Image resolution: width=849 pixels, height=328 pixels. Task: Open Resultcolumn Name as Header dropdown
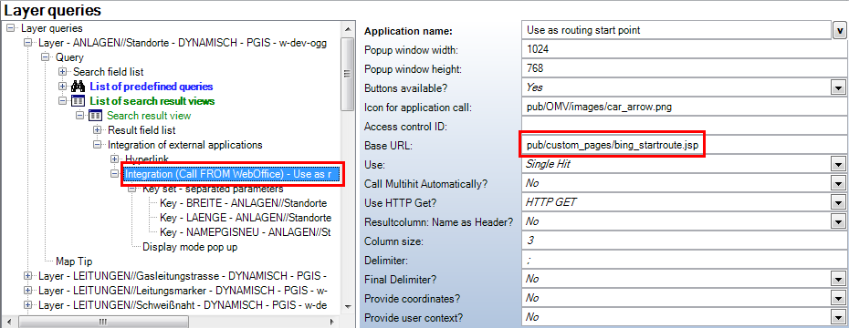pyautogui.click(x=838, y=221)
